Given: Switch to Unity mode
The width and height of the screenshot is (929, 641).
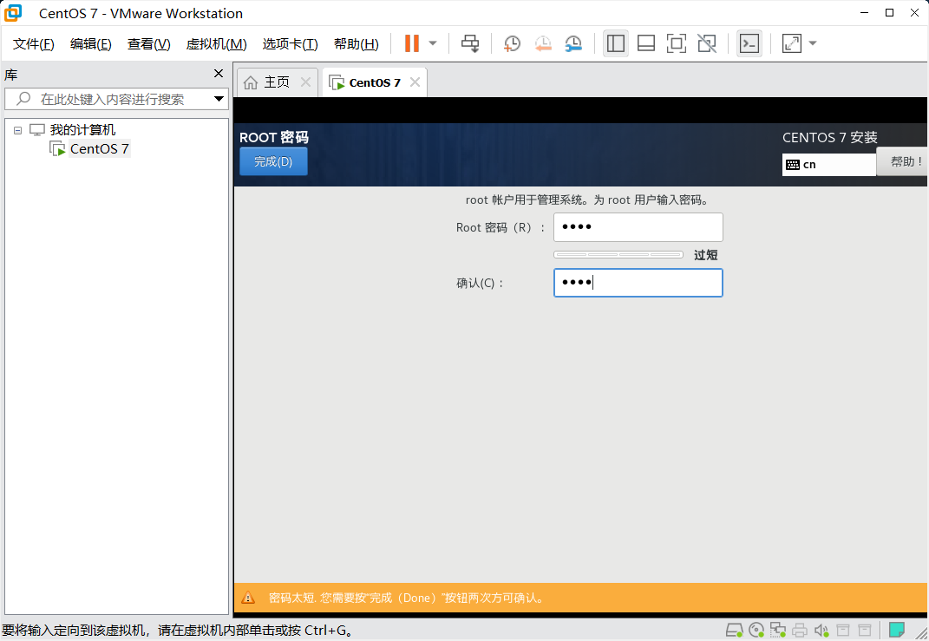Looking at the screenshot, I should (707, 43).
